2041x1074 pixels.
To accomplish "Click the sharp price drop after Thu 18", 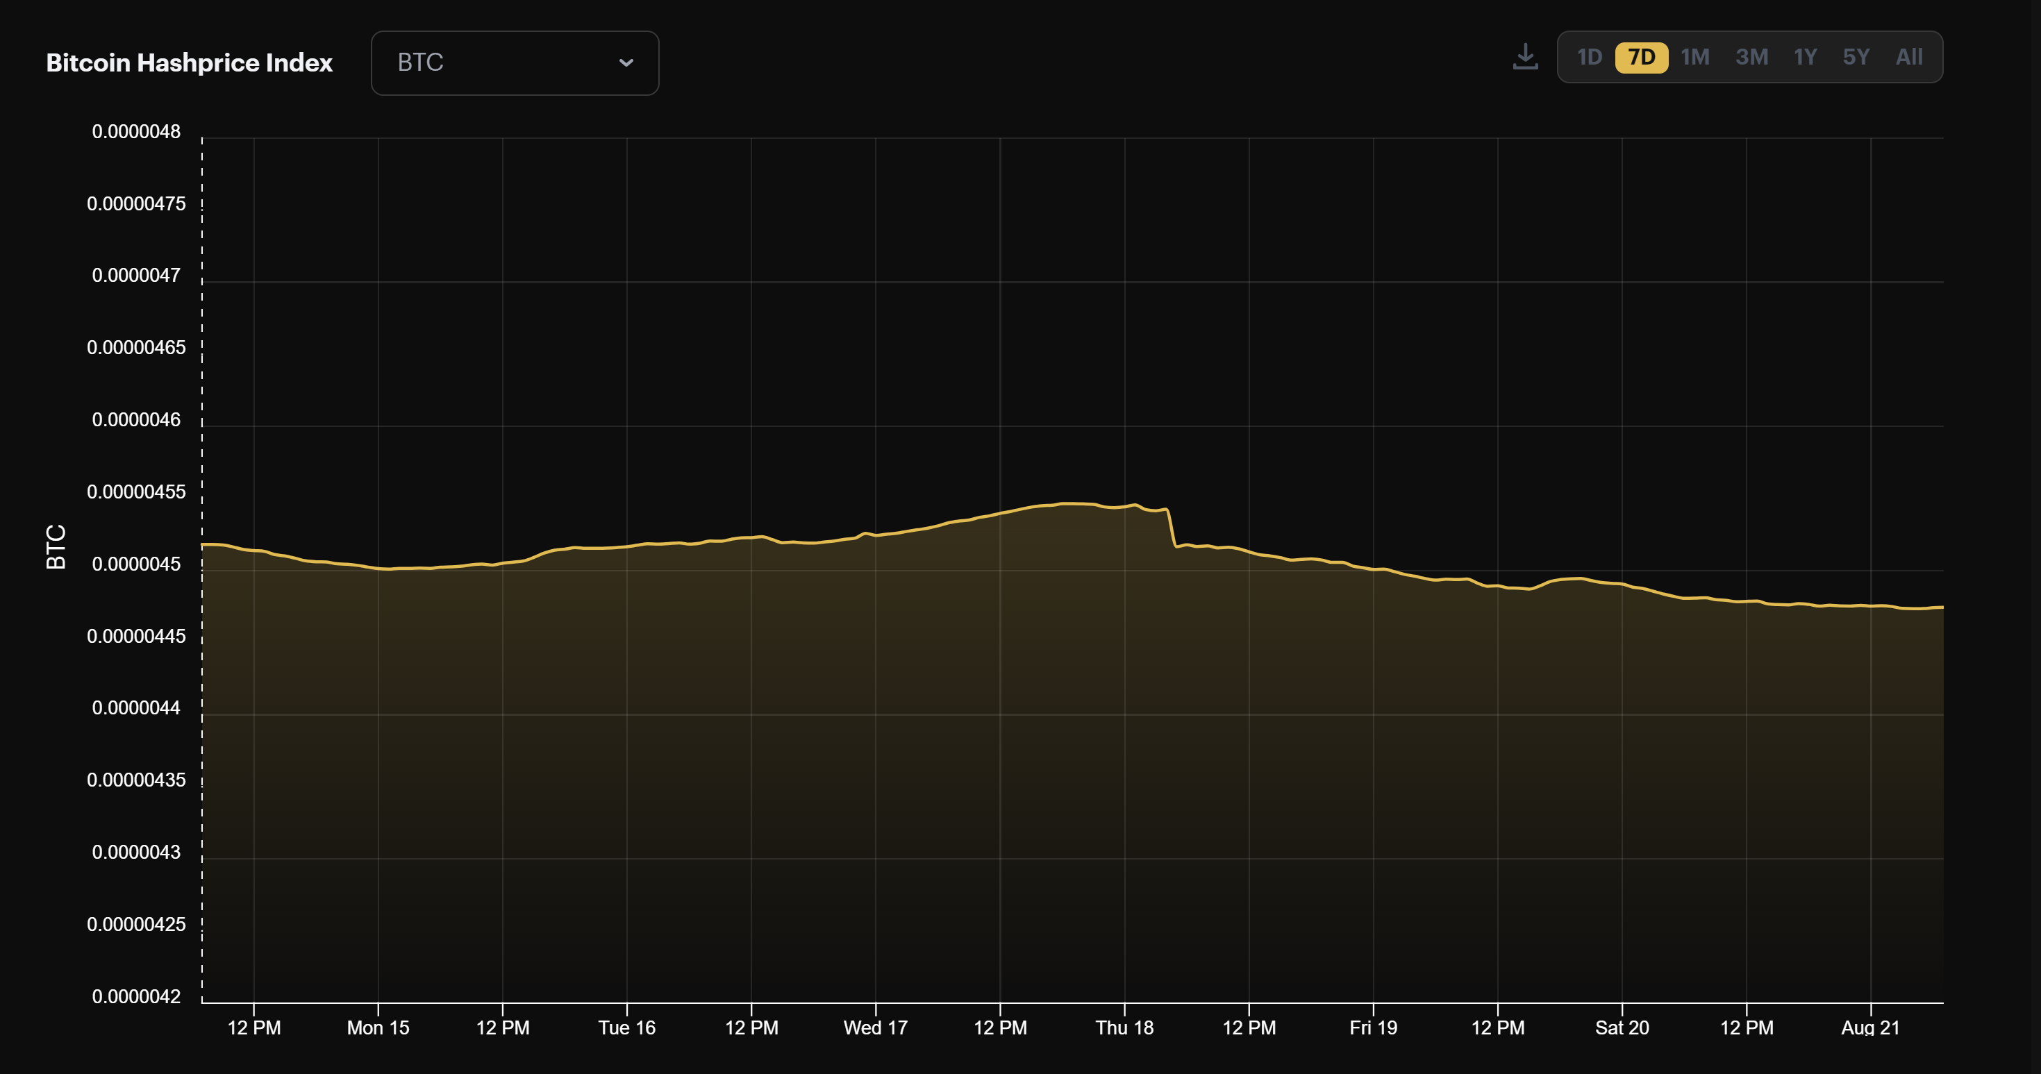I will coord(1172,528).
